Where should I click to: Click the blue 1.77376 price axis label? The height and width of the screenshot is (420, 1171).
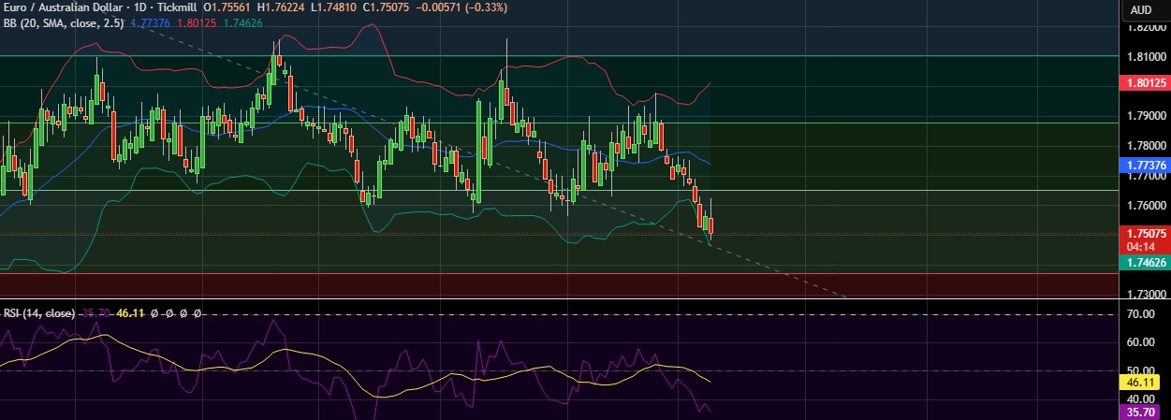point(1146,164)
